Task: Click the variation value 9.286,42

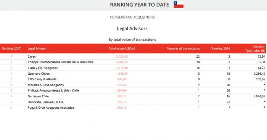Action: point(259,74)
